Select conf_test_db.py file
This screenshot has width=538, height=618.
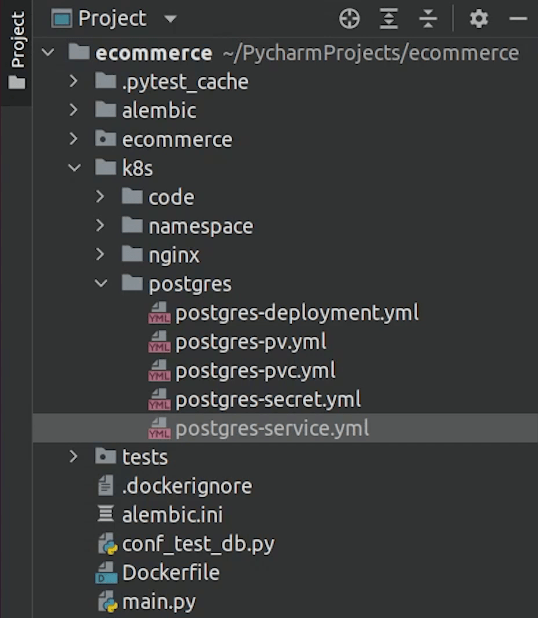pyautogui.click(x=198, y=544)
